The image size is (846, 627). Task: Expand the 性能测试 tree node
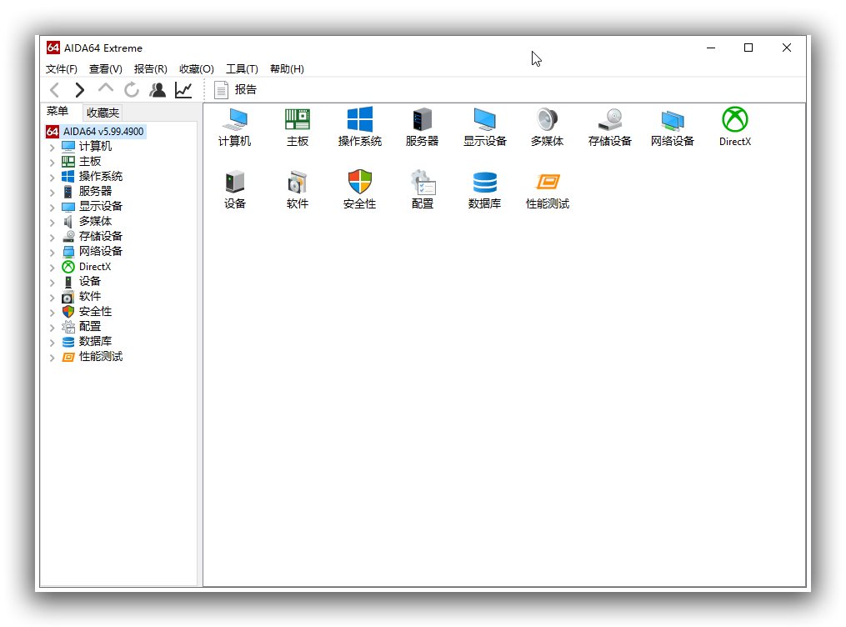coord(53,356)
